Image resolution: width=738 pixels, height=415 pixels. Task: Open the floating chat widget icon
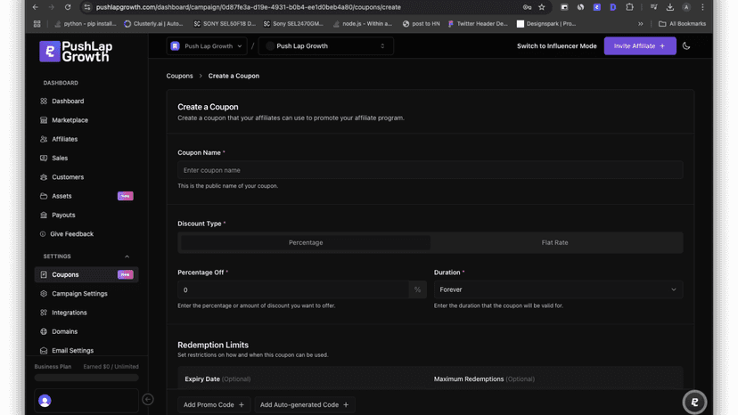coord(694,402)
